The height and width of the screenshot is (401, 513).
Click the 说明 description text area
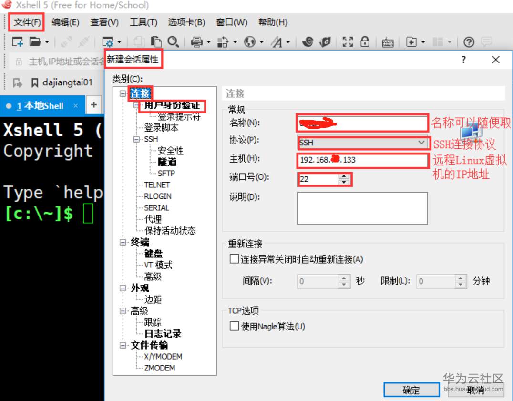[x=362, y=208]
